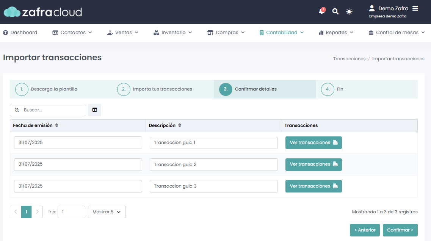Click 'Importar transacciones' breadcrumb text

coord(398,59)
